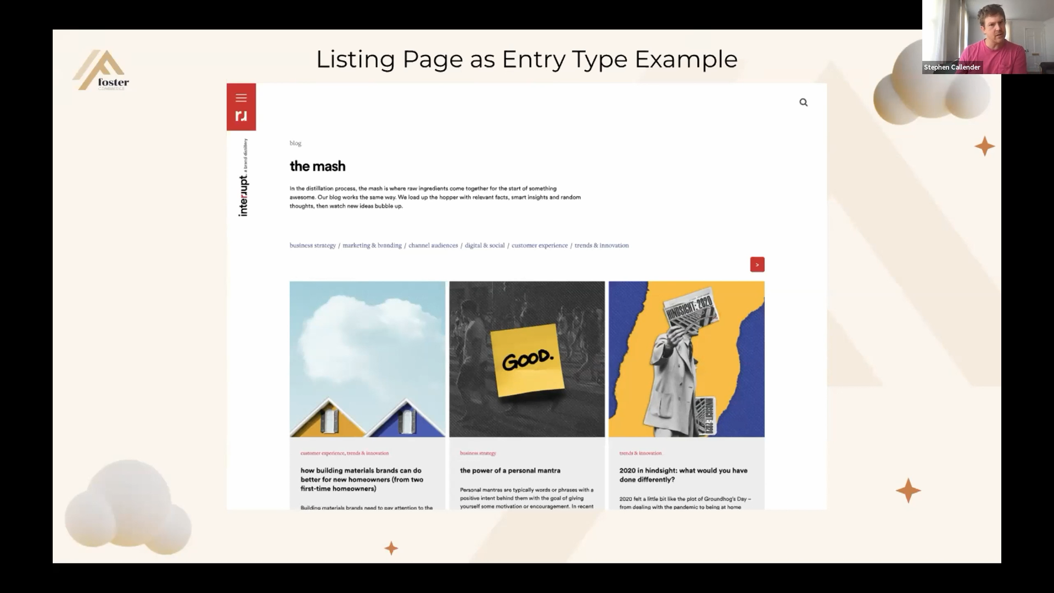
Task: Open the GOOD sticky note article image
Action: click(527, 359)
